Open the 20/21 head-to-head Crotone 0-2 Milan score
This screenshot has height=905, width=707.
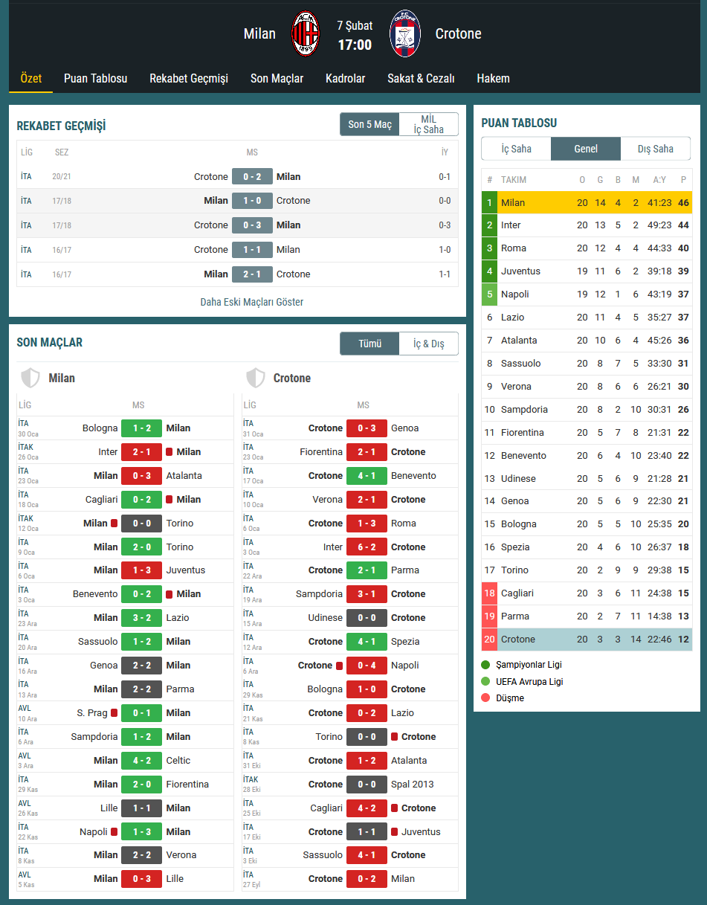tap(252, 176)
